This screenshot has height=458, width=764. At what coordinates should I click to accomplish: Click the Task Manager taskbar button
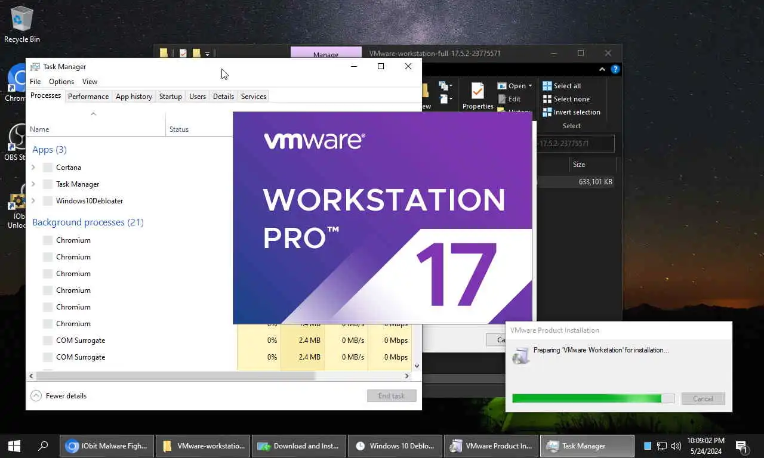[x=587, y=445]
